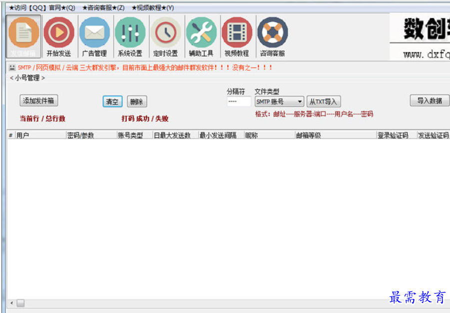The height and width of the screenshot is (313, 450).
Task: Click the 邮箱等级 column header
Action: (336, 135)
